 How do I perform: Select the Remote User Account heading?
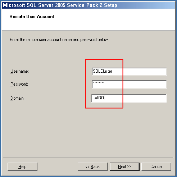point(32,17)
